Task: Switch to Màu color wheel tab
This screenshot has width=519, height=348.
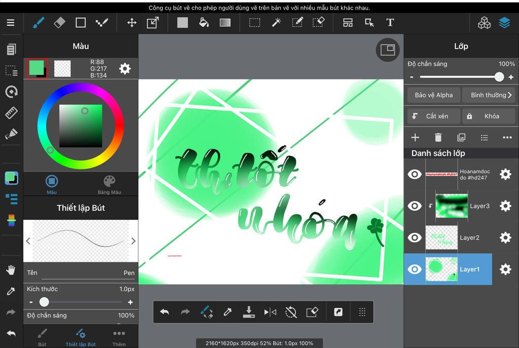Action: [52, 184]
